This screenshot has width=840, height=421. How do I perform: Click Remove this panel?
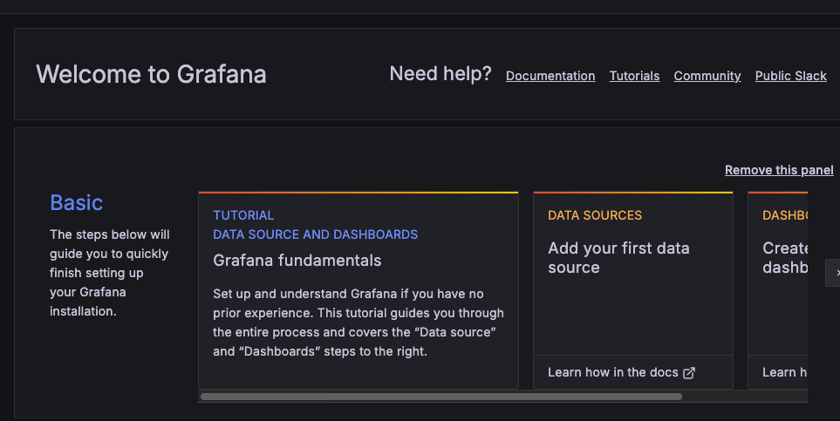tap(779, 170)
